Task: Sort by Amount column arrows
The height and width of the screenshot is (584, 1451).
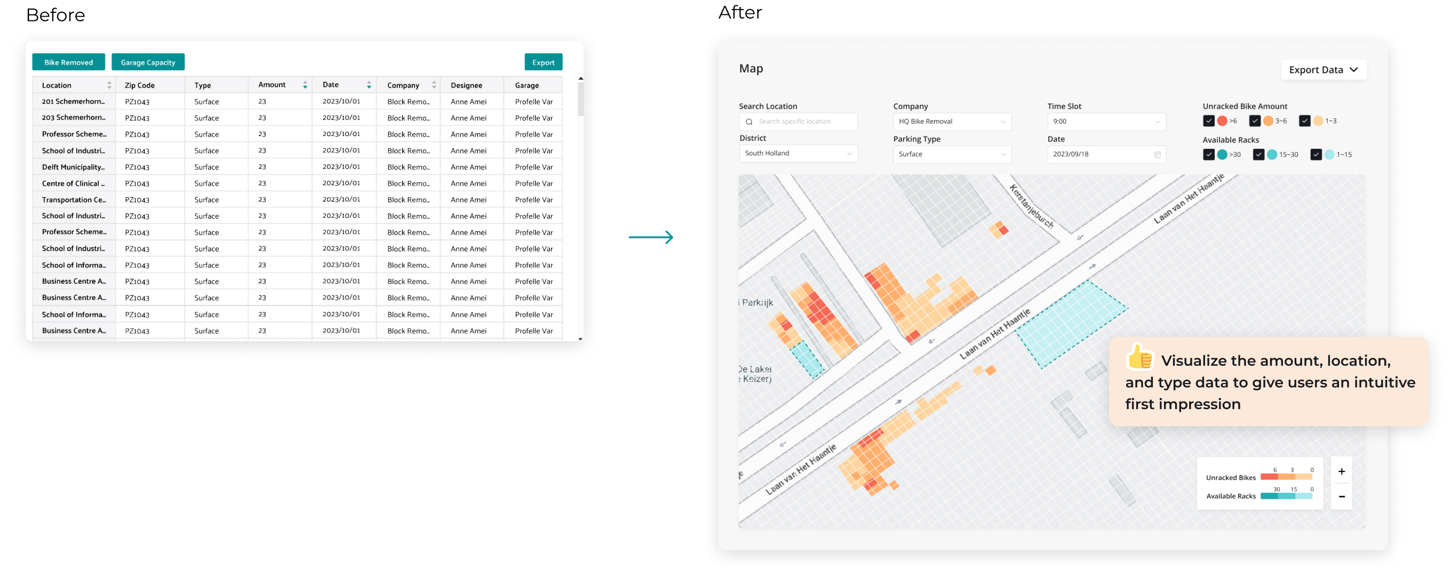Action: (x=305, y=85)
